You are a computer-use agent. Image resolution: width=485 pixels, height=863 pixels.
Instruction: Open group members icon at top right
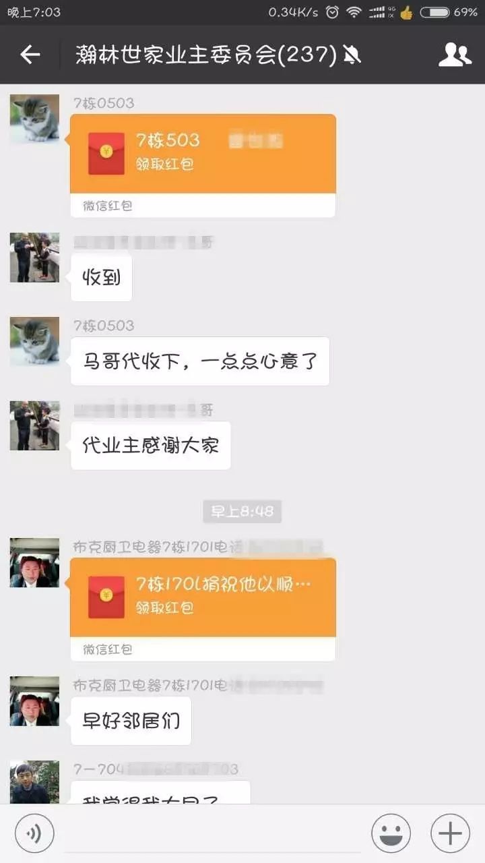455,55
